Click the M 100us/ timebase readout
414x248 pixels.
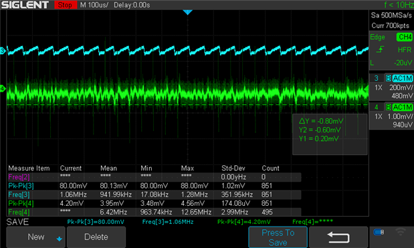coord(94,5)
